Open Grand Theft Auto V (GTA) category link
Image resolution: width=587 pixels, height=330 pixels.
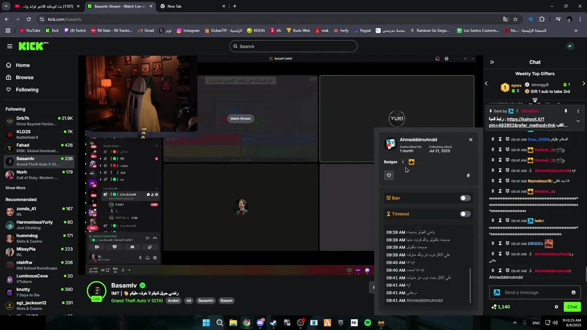[x=137, y=301]
